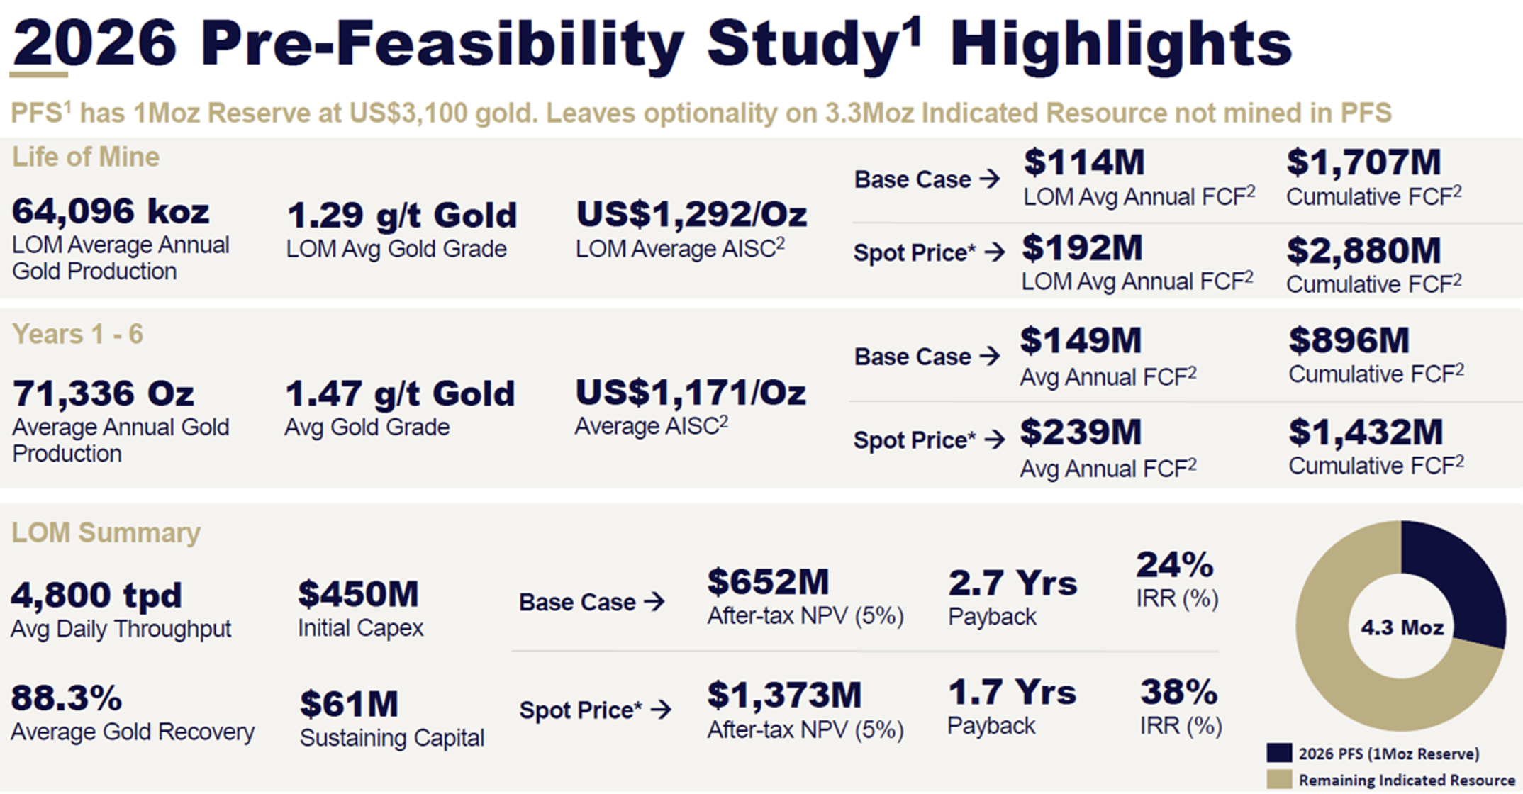Select the Years 1 - 6 section heading
Screen dimensions: 1523x794
tap(78, 334)
